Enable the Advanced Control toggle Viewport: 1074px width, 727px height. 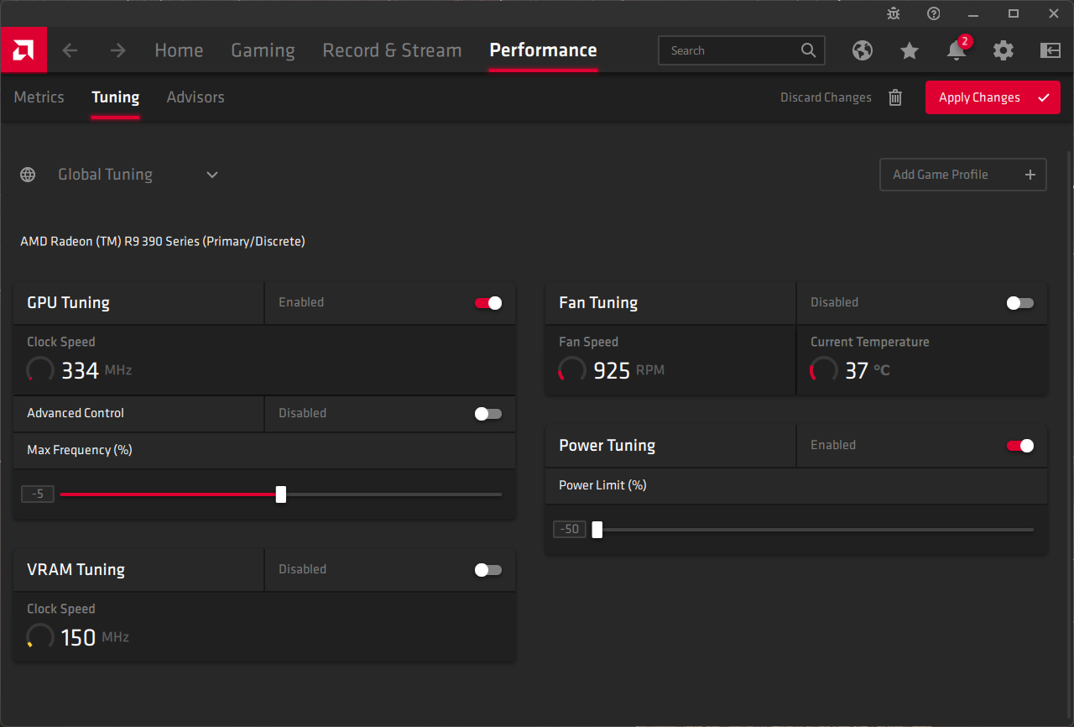(x=488, y=414)
